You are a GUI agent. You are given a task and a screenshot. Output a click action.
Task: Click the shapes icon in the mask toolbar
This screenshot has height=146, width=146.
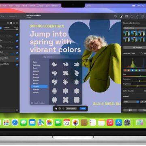pos(56,109)
